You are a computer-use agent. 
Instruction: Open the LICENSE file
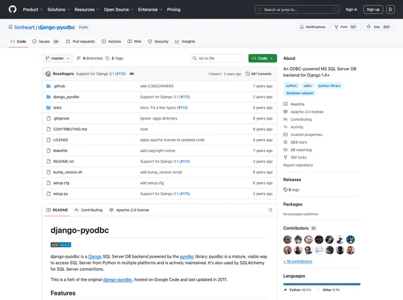[x=61, y=140]
